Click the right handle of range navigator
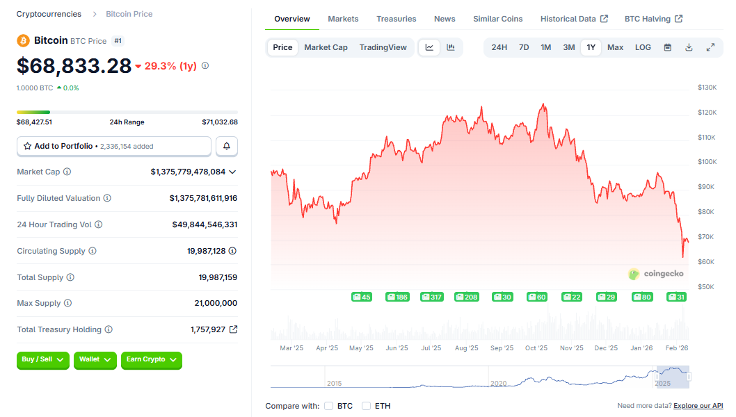Viewport: 736px width, 417px height. pyautogui.click(x=689, y=377)
